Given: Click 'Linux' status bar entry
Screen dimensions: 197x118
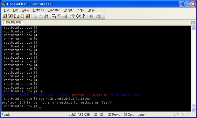Looking at the screenshot, I should pos(141,115).
